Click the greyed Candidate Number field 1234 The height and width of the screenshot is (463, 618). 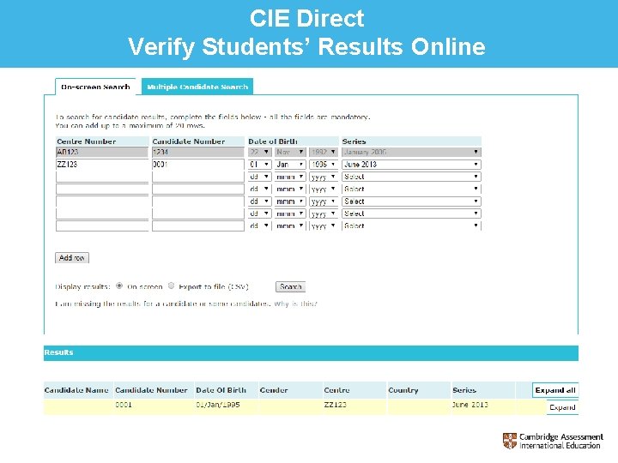(x=198, y=153)
